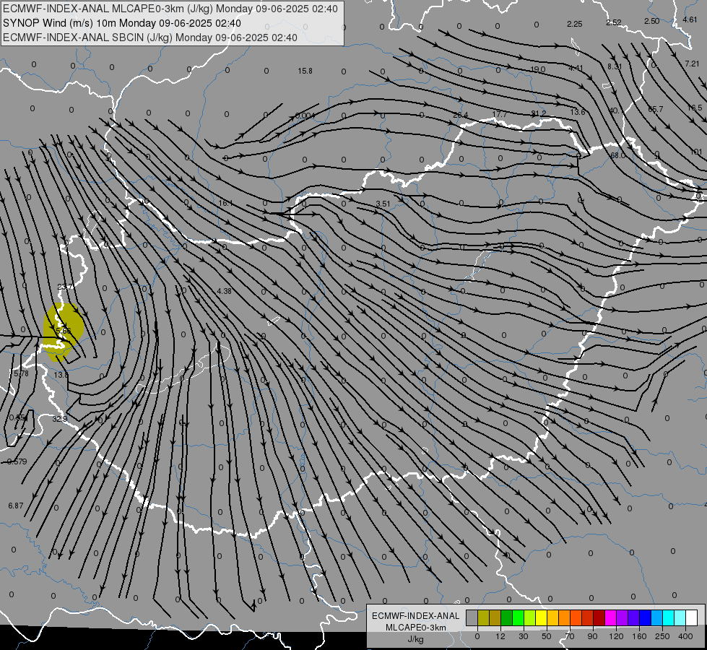Image resolution: width=707 pixels, height=650 pixels.
Task: Click the SYNOP Wind (m/s) 10m title line
Action: tap(122, 23)
